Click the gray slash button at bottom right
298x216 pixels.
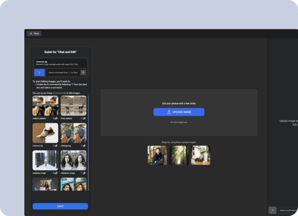272,210
